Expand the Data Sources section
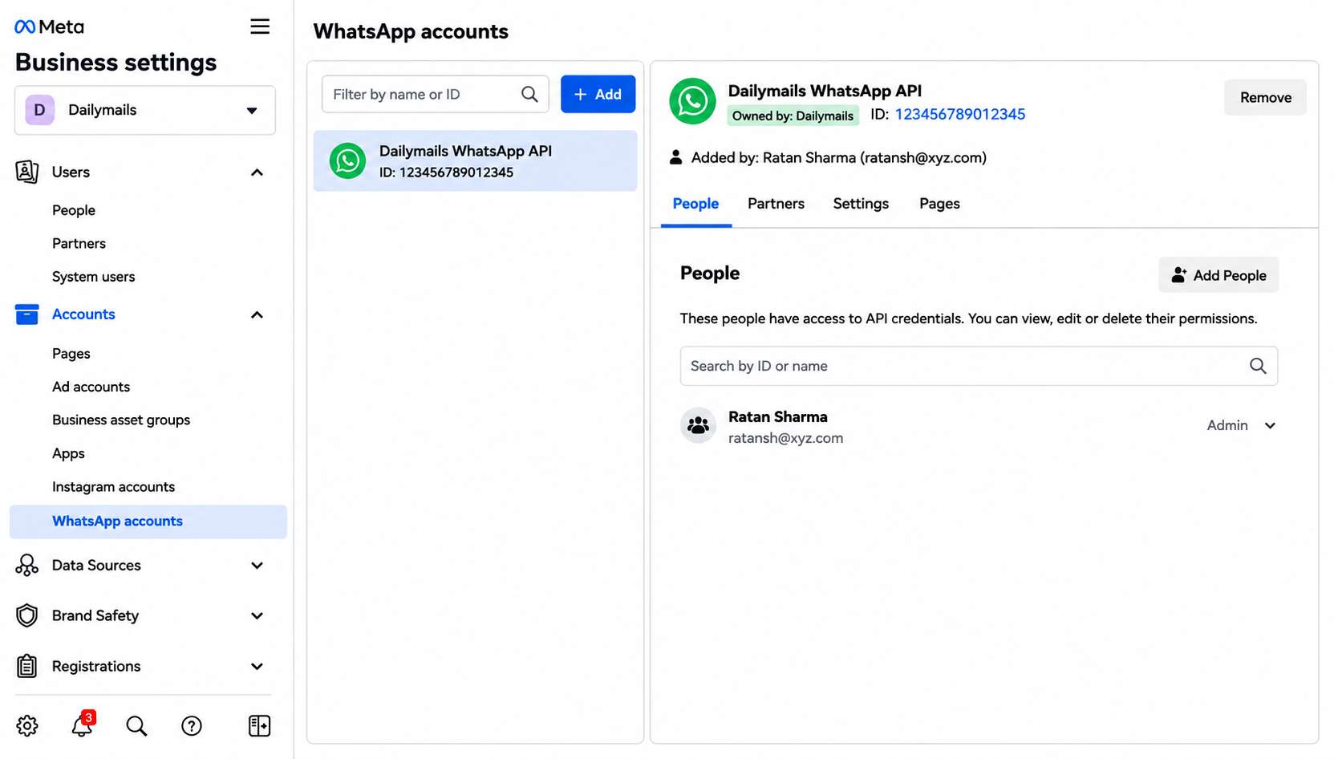Viewport: 1334px width, 759px height. tap(257, 566)
